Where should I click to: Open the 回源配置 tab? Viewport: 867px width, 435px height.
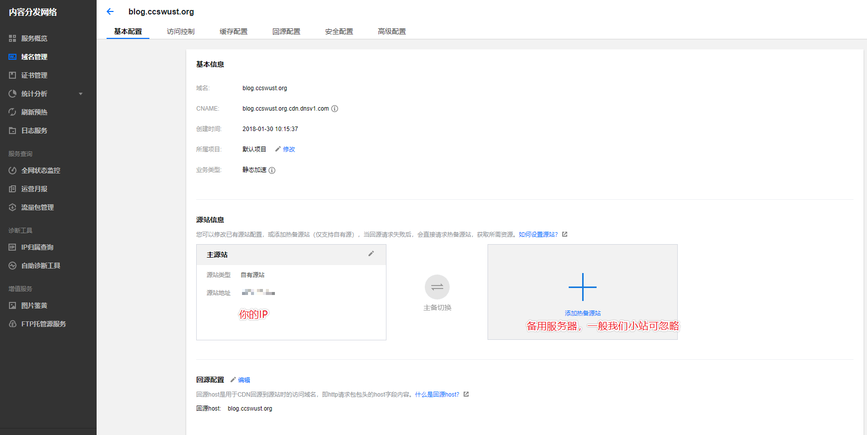click(x=286, y=31)
